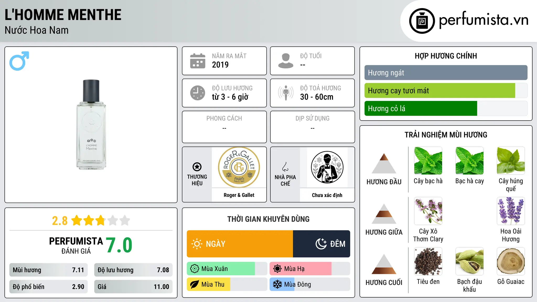Click the sillage person icon for Độ toả hương
The height and width of the screenshot is (302, 537).
click(286, 93)
